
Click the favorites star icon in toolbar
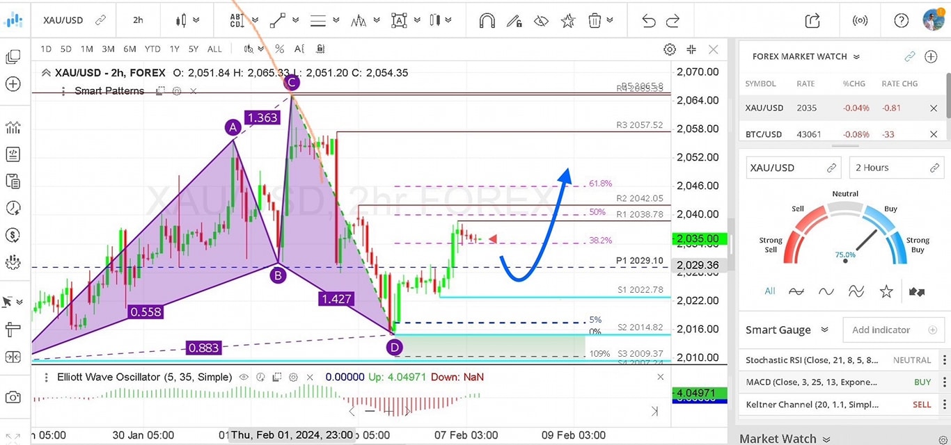pos(568,21)
